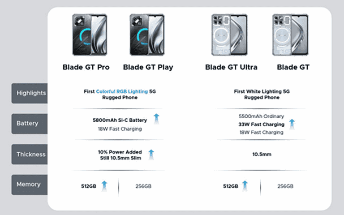Click the Blade GT Ultra phone image
This screenshot has width=344, height=215.
(229, 34)
